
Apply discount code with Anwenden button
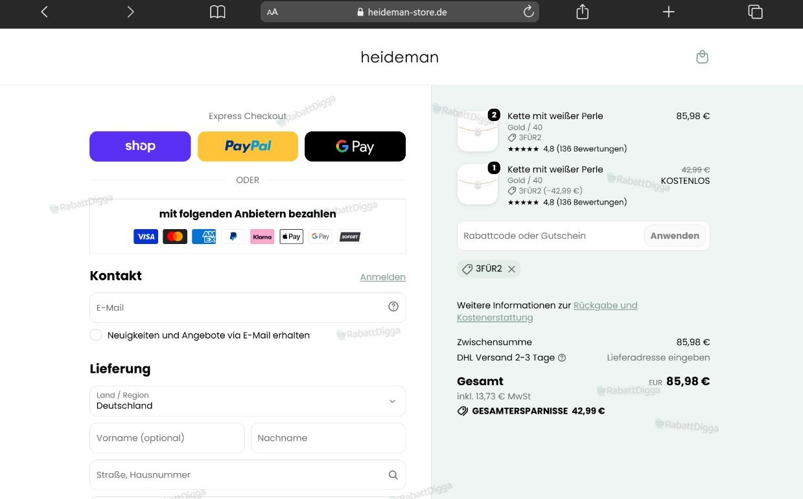coord(675,236)
